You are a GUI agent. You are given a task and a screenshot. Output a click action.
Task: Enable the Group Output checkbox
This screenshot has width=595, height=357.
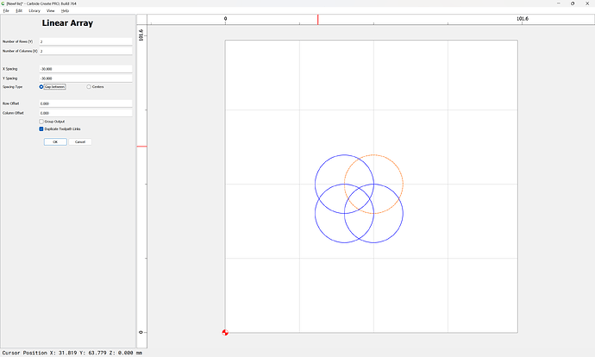tap(41, 122)
